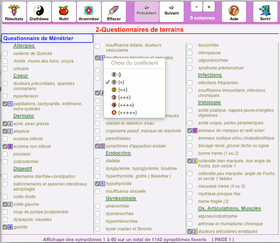Check obésité et rétention d'eau checkbox
280x243 pixels.
coord(97,123)
